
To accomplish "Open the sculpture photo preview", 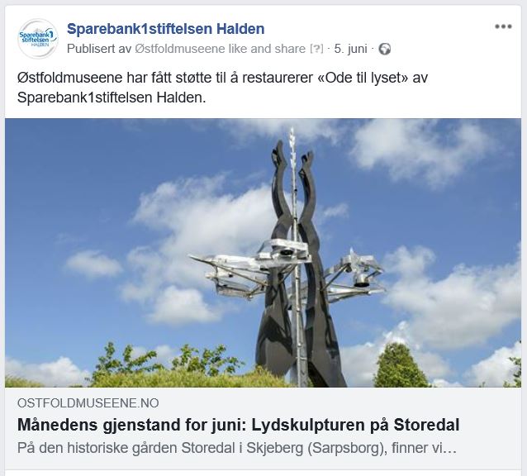I will click(263, 252).
